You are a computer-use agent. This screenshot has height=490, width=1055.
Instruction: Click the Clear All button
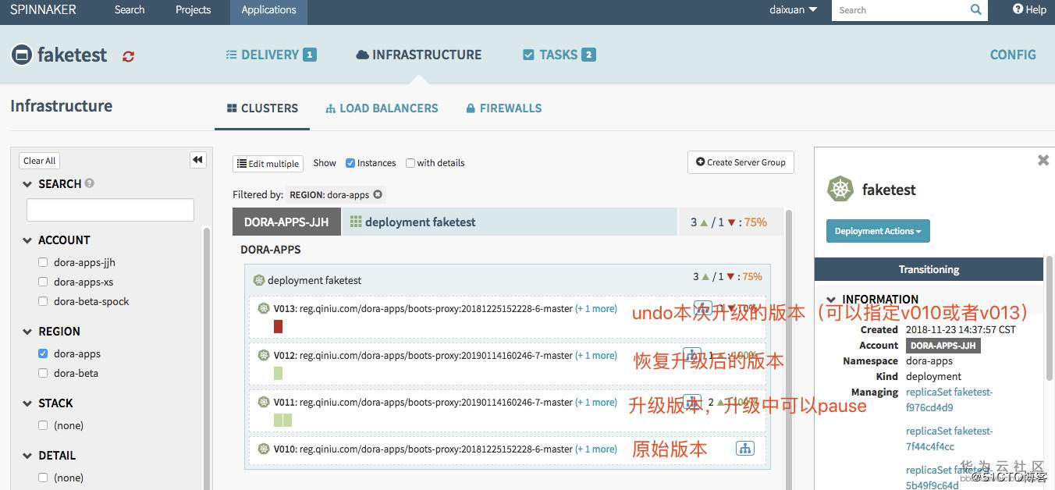pos(39,161)
